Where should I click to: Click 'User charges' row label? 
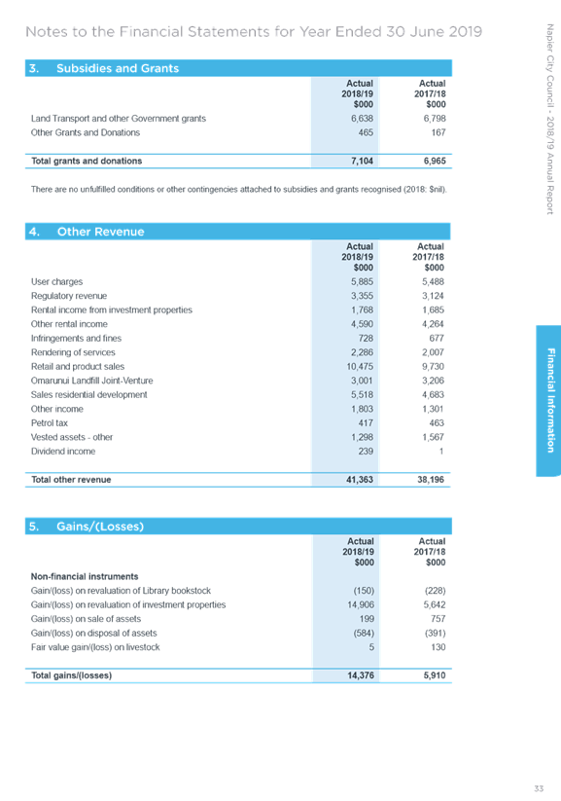tap(56, 282)
